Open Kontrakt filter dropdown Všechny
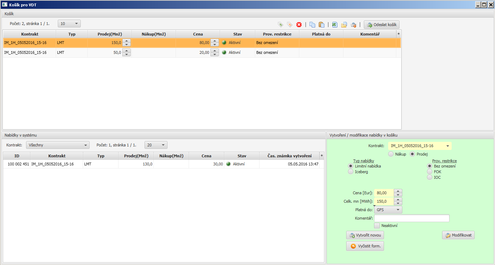Screen dimensions: 495x265 pos(58,145)
